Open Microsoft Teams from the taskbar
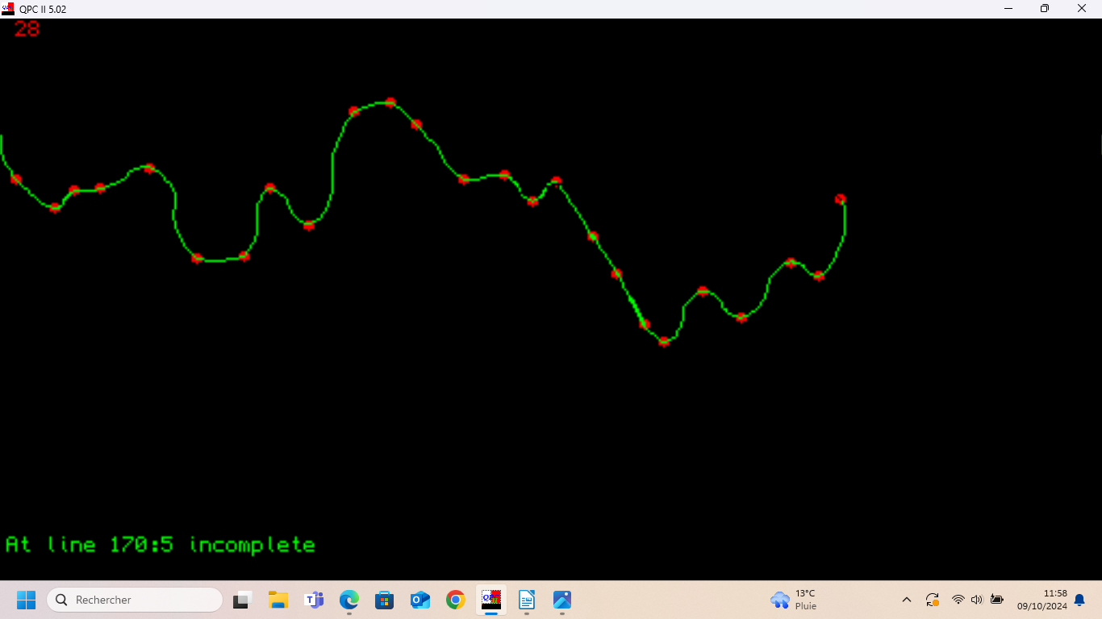 (x=314, y=600)
